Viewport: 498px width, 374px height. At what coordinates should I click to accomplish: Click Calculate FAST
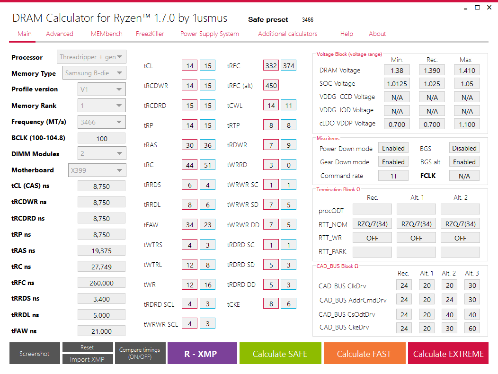(365, 353)
